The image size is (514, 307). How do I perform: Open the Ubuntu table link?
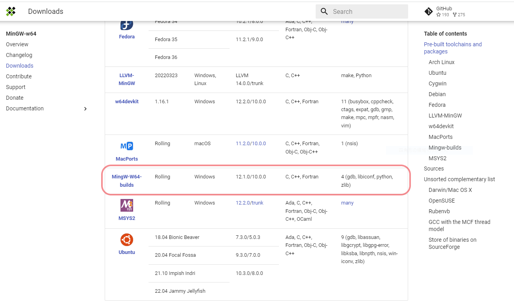click(x=127, y=252)
